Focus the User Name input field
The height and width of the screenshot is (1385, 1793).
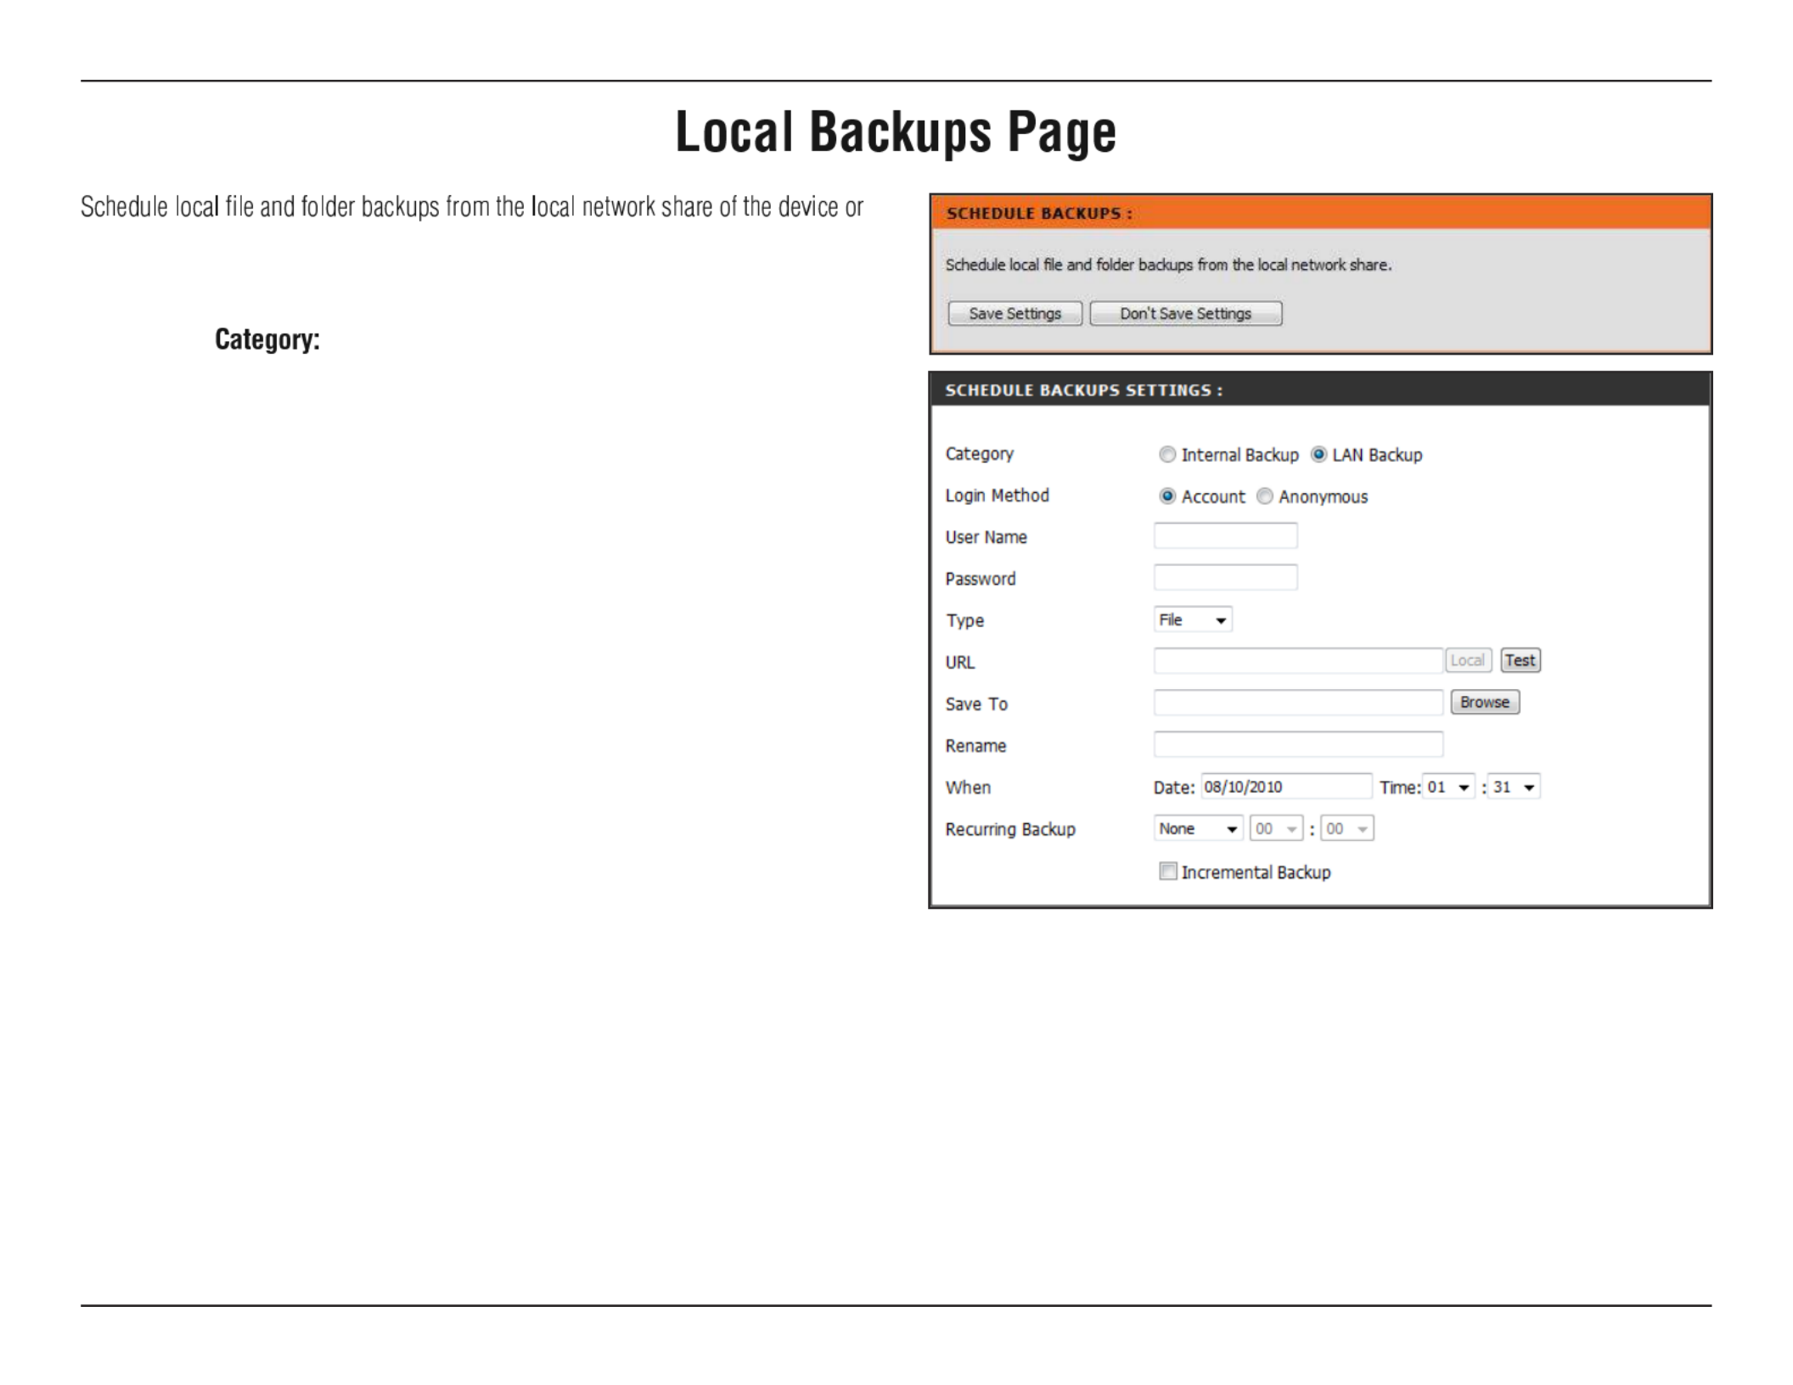coord(1225,535)
